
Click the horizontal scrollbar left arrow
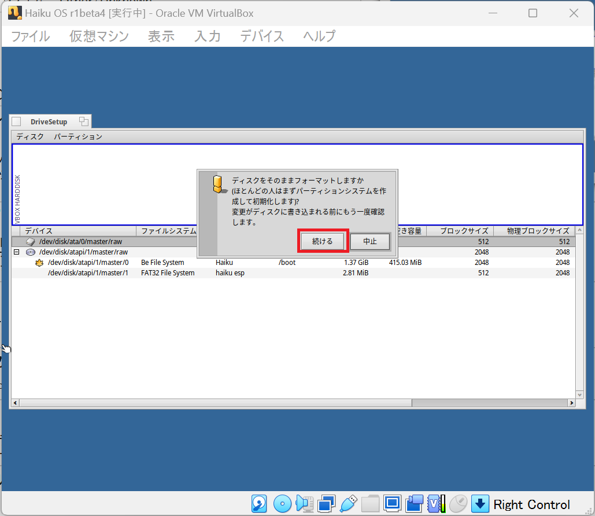[x=15, y=403]
